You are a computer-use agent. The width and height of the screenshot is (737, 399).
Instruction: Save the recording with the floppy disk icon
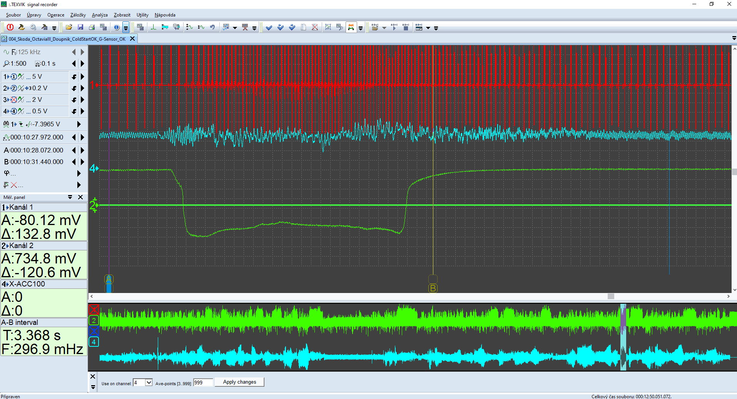point(80,27)
